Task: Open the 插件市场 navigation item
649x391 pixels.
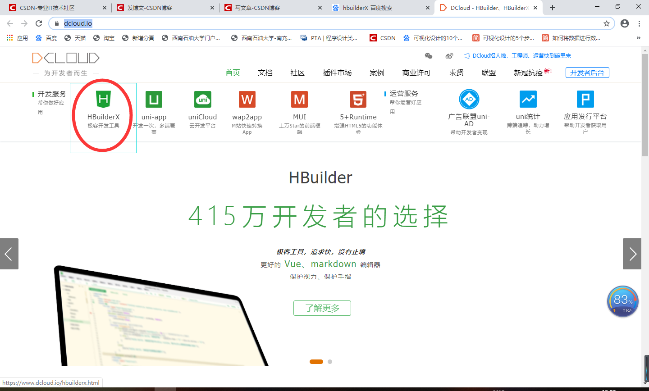Action: point(337,72)
